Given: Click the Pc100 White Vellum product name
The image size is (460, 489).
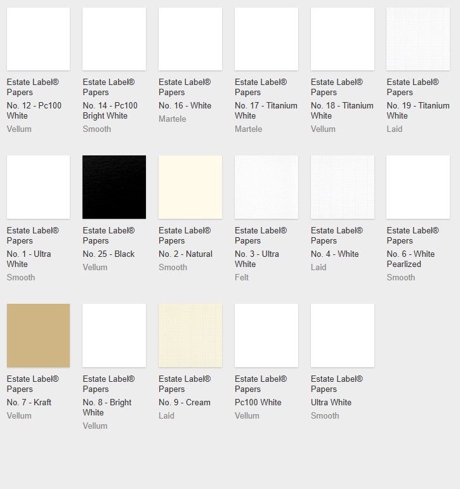Looking at the screenshot, I should click(x=258, y=402).
